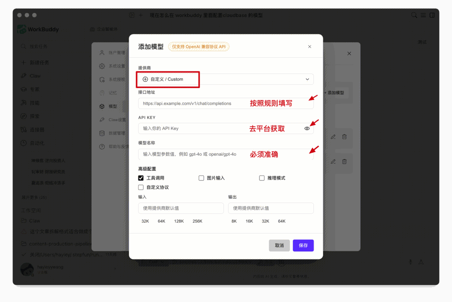The image size is (452, 302).
Task: Open 记忆 in settings panel
Action: click(x=108, y=93)
